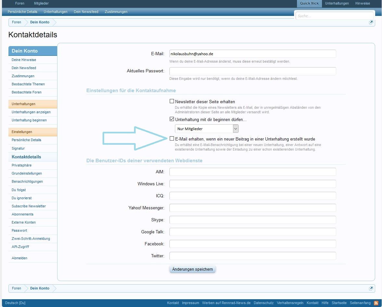The height and width of the screenshot is (307, 382).
Task: Click the search box 'Suche...'
Action: pyautogui.click(x=334, y=16)
